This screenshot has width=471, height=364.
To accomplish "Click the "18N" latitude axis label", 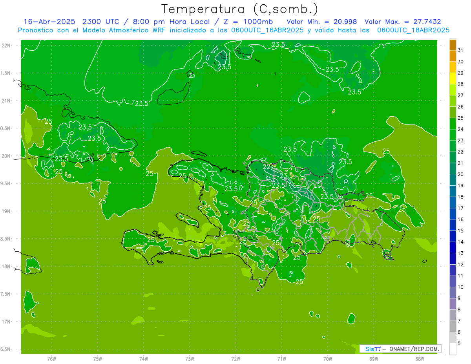I will 6,267.
